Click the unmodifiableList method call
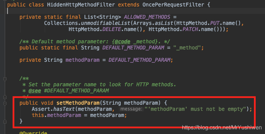The image size is (265, 134). point(106,23)
